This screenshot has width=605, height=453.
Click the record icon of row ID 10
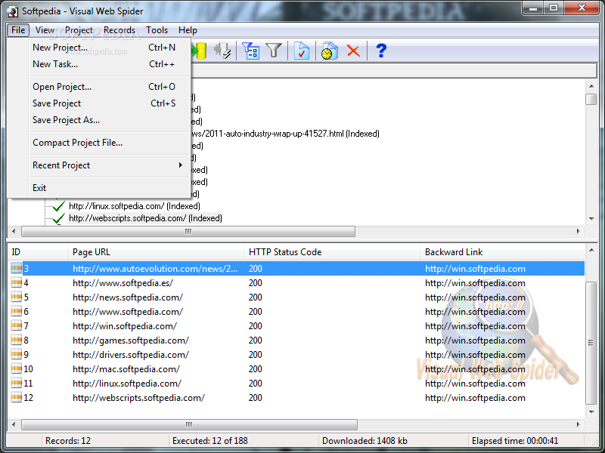(16, 368)
